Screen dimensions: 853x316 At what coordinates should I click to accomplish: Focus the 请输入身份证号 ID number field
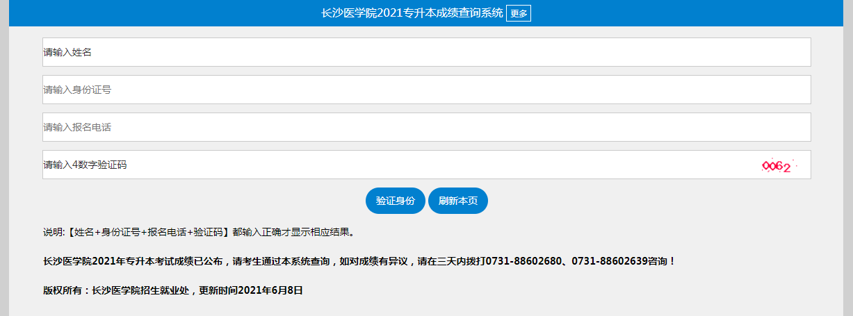pos(426,90)
